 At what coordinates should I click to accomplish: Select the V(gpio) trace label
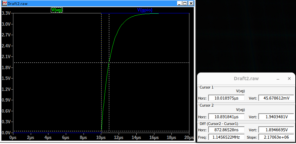tap(145, 10)
